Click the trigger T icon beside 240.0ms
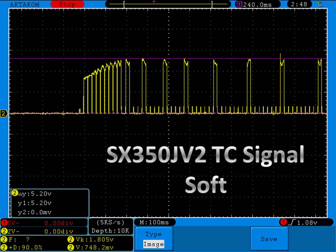The height and width of the screenshot is (252, 336). [x=239, y=5]
